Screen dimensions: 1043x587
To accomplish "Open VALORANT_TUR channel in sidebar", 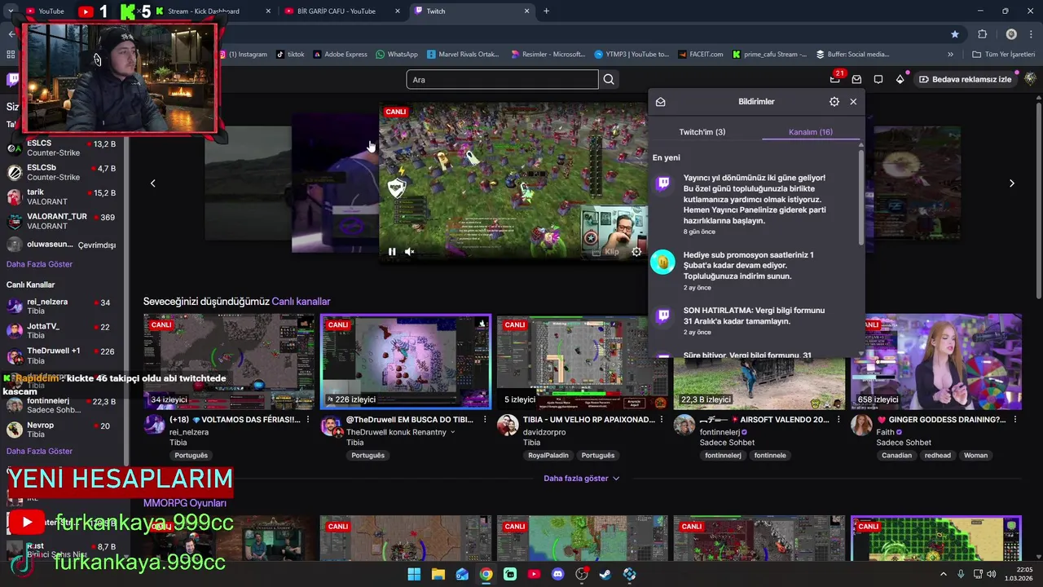I will pyautogui.click(x=62, y=222).
